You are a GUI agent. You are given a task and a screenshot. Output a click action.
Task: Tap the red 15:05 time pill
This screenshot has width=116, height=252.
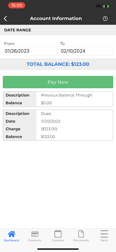tap(17, 5)
